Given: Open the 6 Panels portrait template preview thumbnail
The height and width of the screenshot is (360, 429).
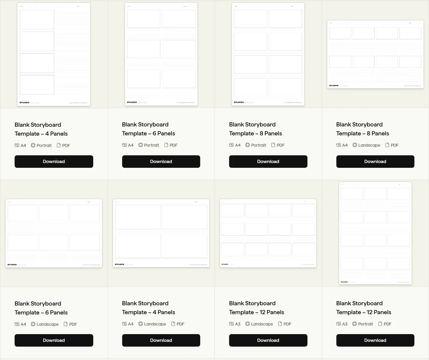Looking at the screenshot, I should tap(161, 54).
